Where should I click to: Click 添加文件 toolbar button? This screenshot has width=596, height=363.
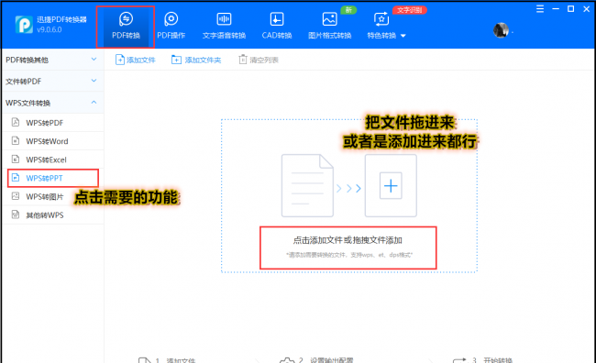(x=136, y=60)
